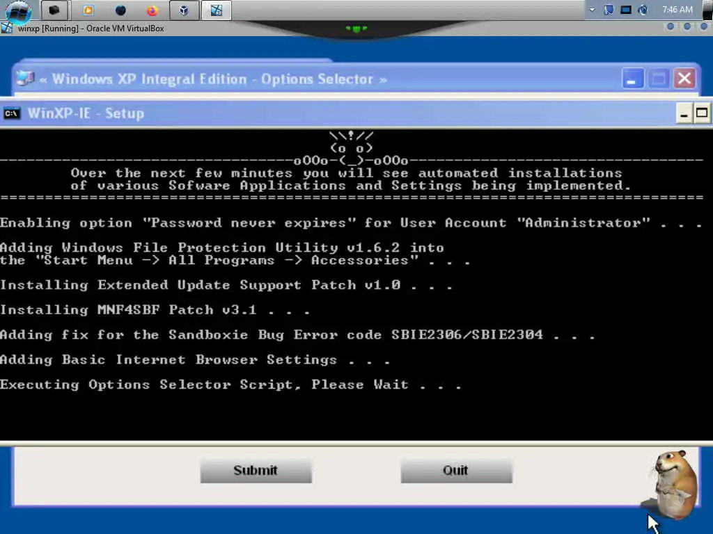
Task: Click "Adding Basic Internet Browser Settings" line
Action: (x=195, y=360)
